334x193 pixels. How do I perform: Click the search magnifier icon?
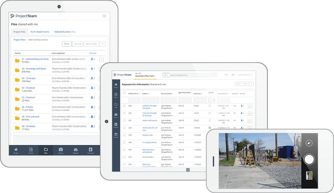tap(214, 75)
